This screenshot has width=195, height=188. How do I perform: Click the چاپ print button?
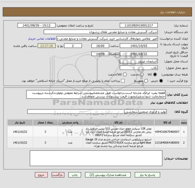coord(74,175)
